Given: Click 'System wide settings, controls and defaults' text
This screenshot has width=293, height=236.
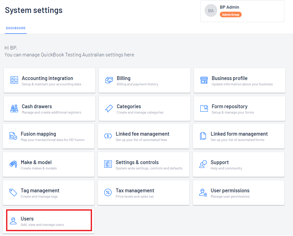Looking at the screenshot, I should click(x=149, y=168).
